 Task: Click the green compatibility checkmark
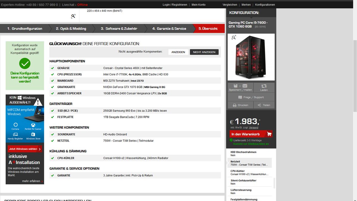[25, 63]
